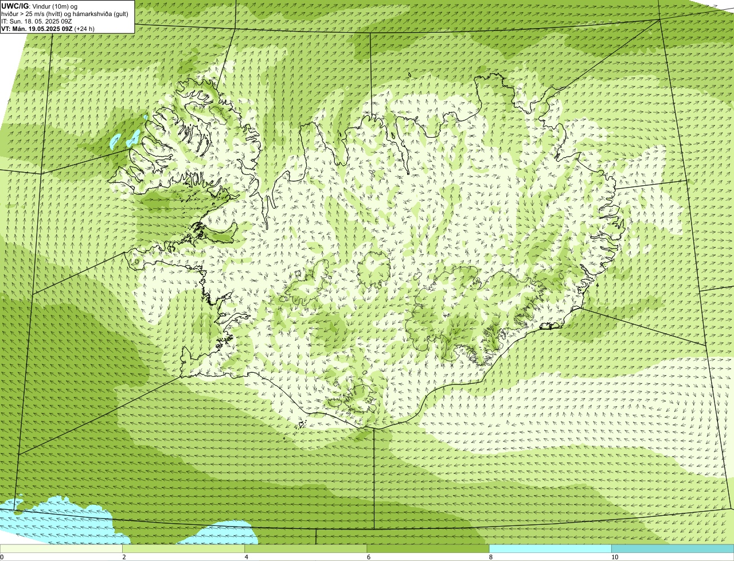Click the legend scale label "4"

pos(247,557)
